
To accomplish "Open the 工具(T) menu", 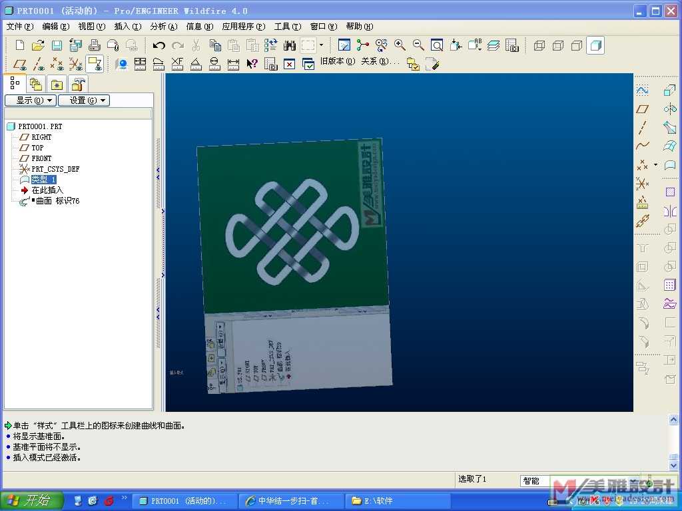I will pos(288,27).
